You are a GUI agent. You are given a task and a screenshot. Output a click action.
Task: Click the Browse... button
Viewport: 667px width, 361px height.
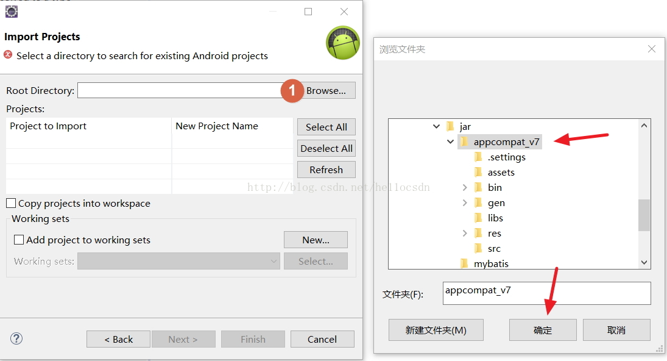[x=326, y=90]
